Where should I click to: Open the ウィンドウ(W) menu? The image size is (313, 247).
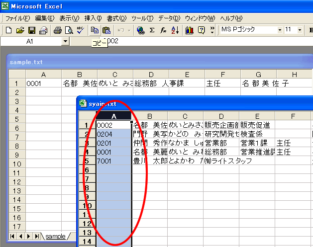[200, 18]
